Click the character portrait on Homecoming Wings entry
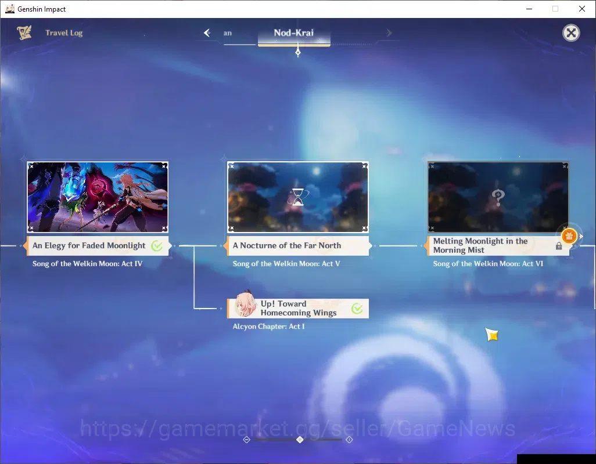This screenshot has height=464, width=596. (x=245, y=304)
